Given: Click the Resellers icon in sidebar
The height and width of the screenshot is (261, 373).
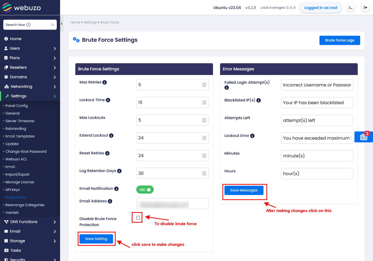Looking at the screenshot, I should (6, 67).
